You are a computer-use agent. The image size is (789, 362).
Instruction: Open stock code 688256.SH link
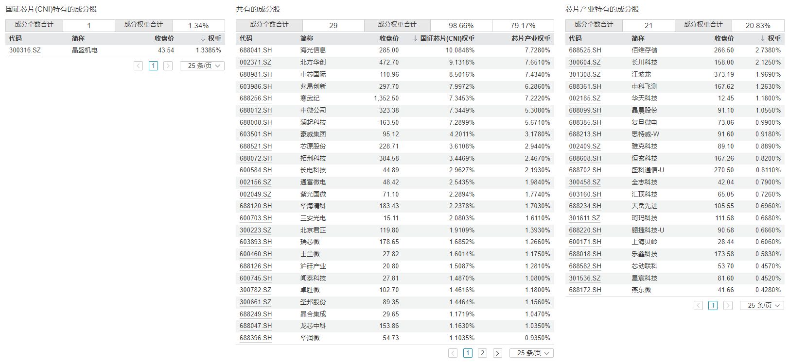pyautogui.click(x=256, y=98)
